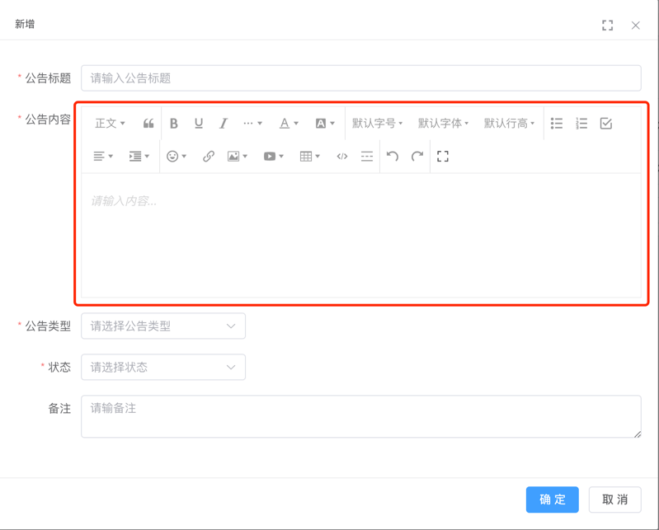Insert a hyperlink using the link icon
The image size is (659, 530).
point(209,156)
